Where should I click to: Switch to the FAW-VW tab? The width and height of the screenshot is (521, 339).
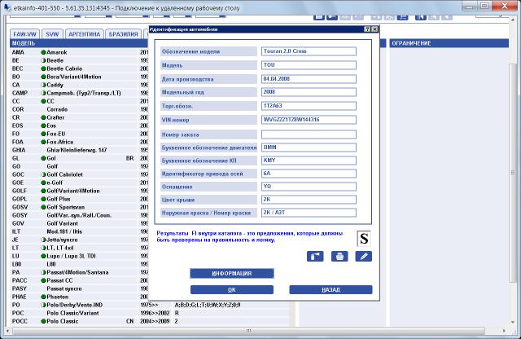pyautogui.click(x=25, y=34)
